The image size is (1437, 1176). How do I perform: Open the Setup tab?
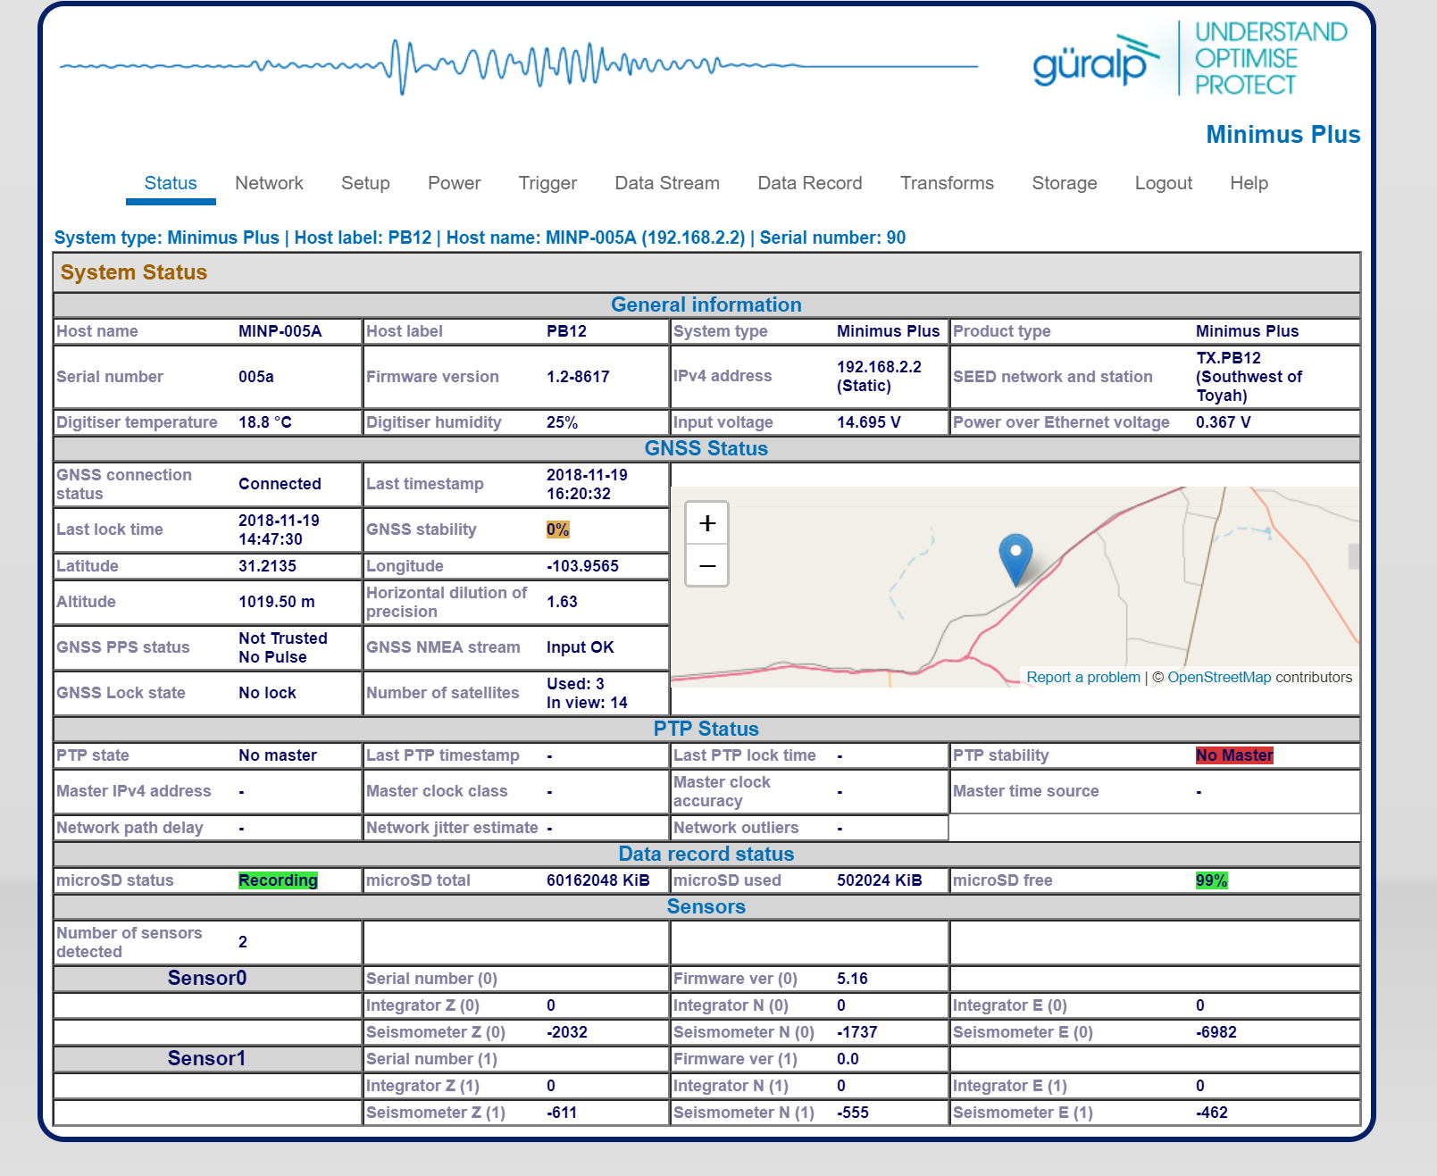[365, 183]
